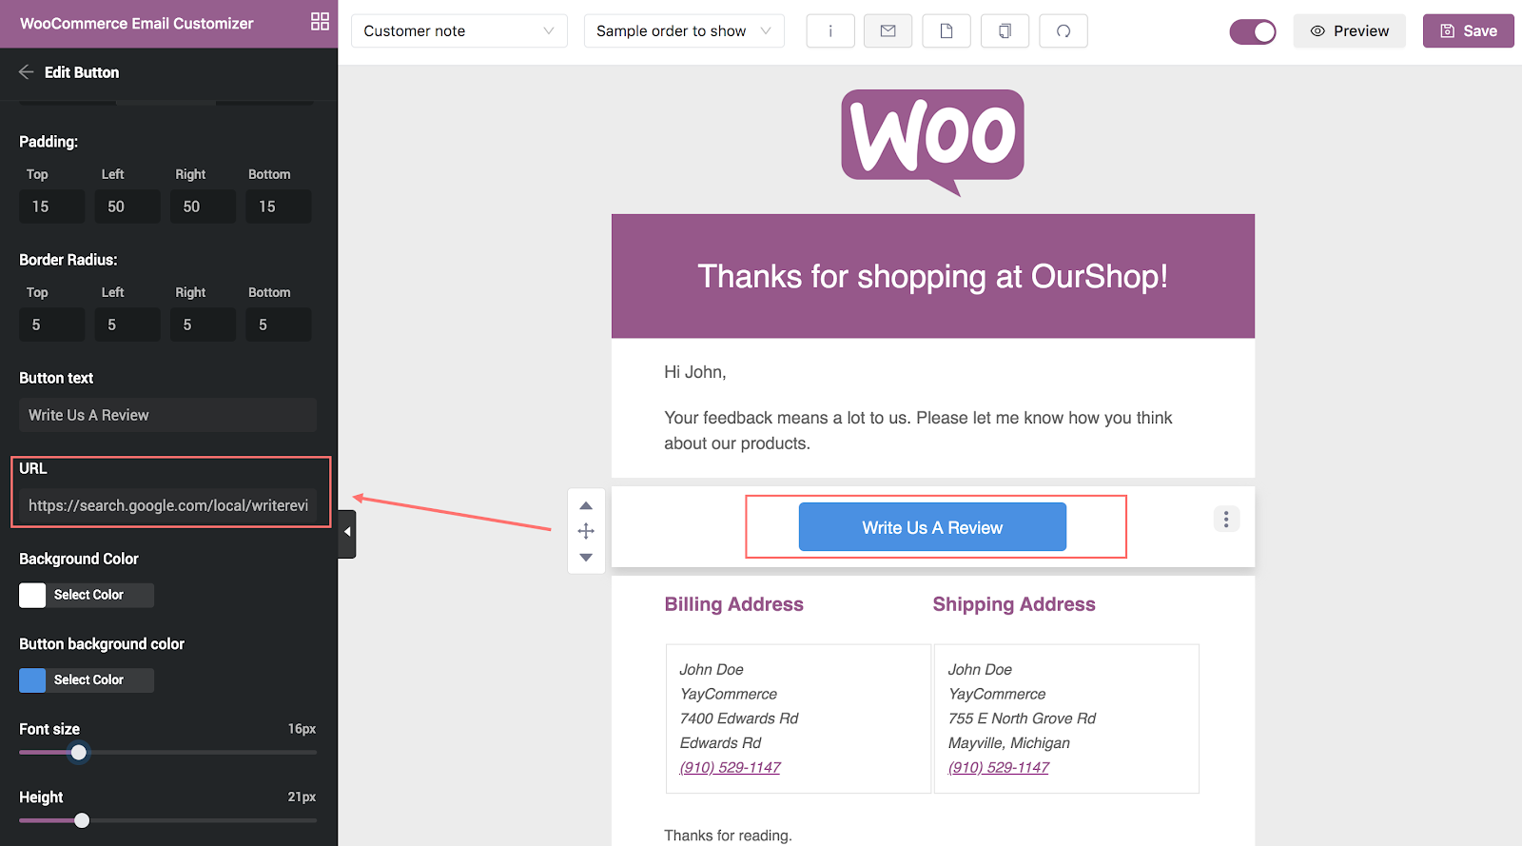1522x846 pixels.
Task: Click the 'Thanks for shopping at OurShop!' heading
Action: 932,276
